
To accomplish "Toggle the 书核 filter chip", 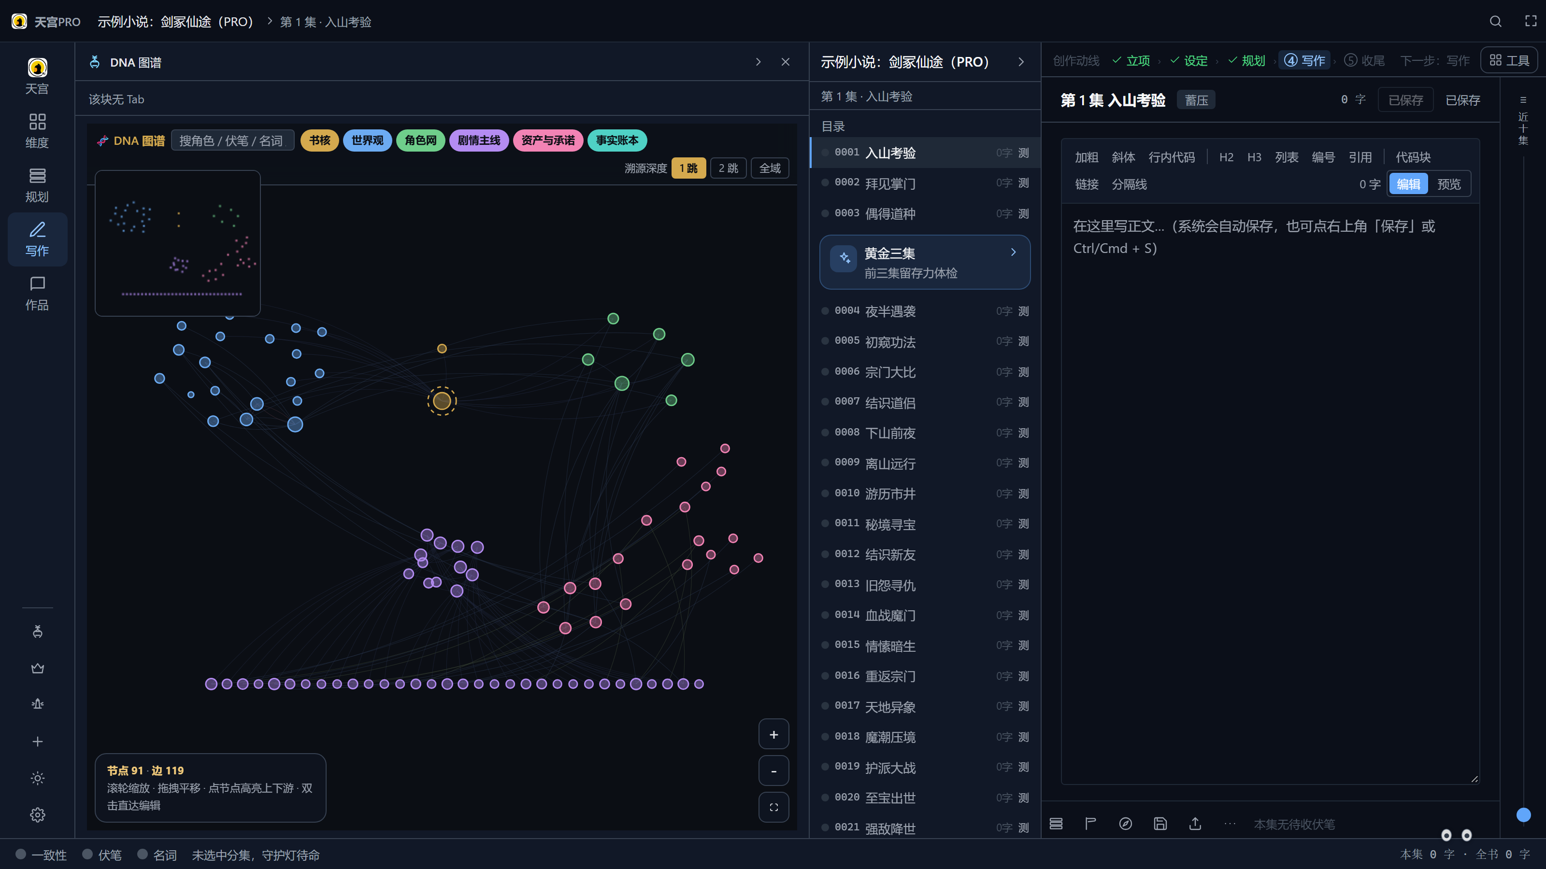I will coord(319,140).
